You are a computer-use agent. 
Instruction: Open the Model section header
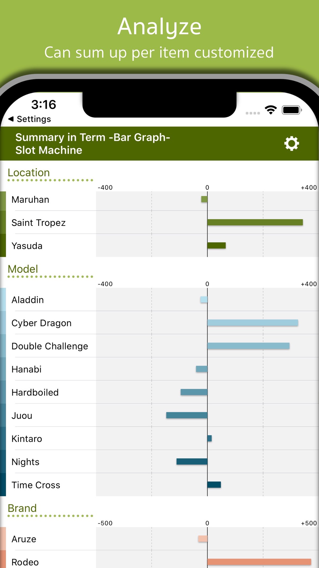(23, 269)
